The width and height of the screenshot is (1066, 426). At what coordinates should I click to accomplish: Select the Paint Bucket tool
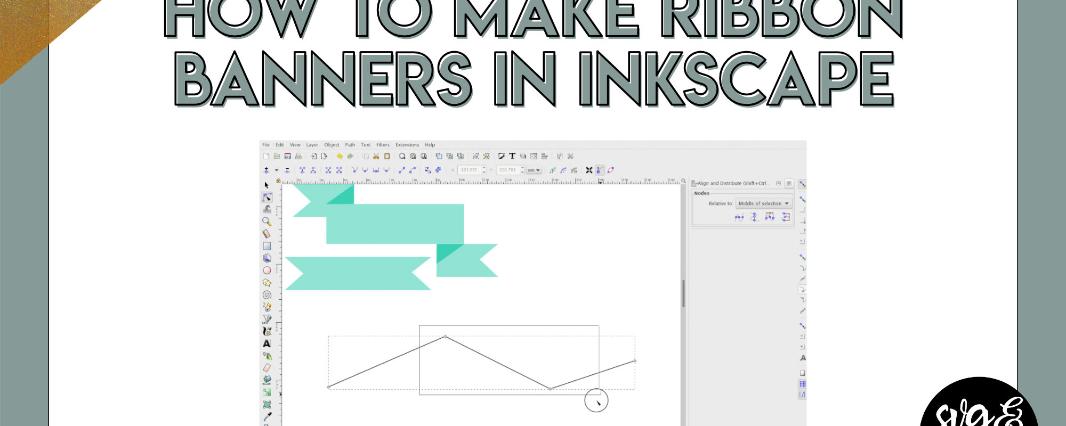(267, 380)
